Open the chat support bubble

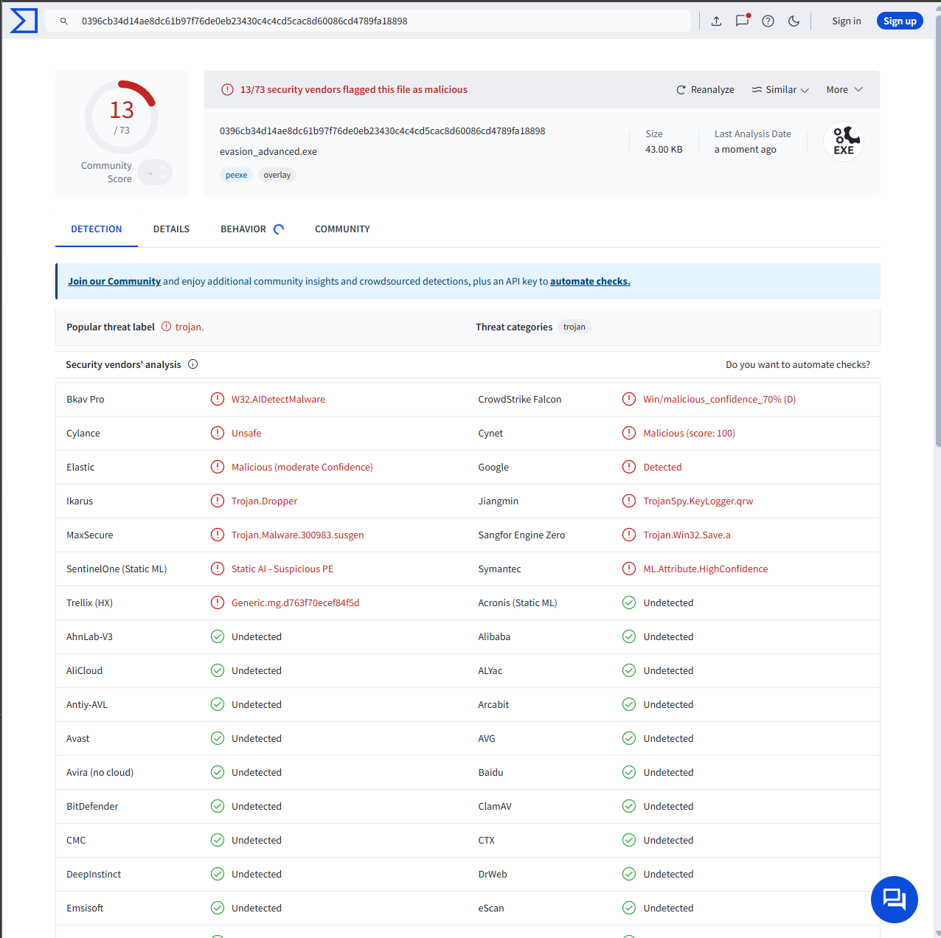click(x=895, y=899)
